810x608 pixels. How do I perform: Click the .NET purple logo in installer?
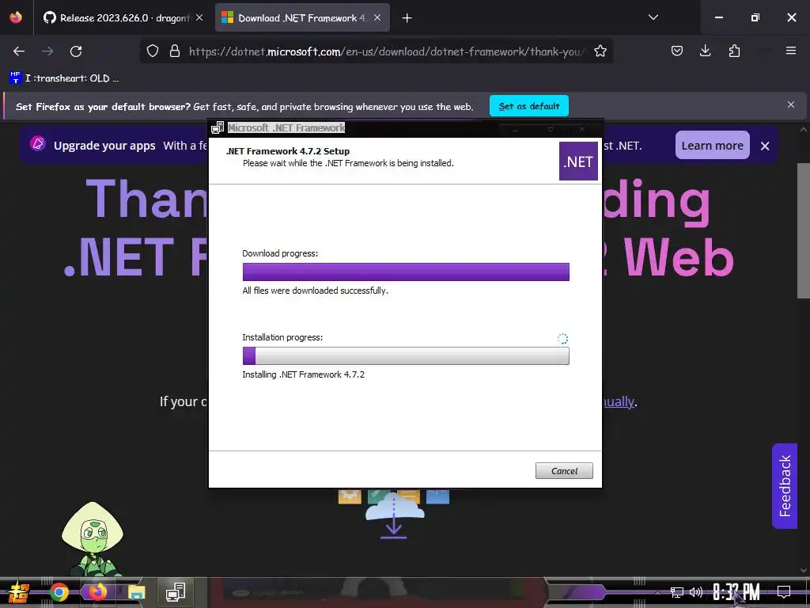click(x=578, y=161)
